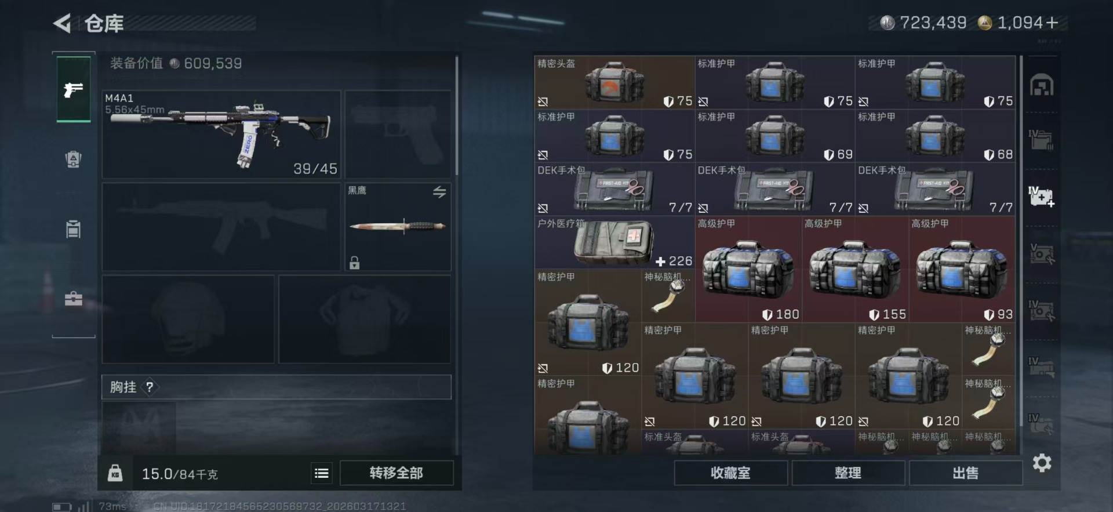The image size is (1113, 512).
Task: Open the 收藏室 button
Action: click(x=730, y=473)
